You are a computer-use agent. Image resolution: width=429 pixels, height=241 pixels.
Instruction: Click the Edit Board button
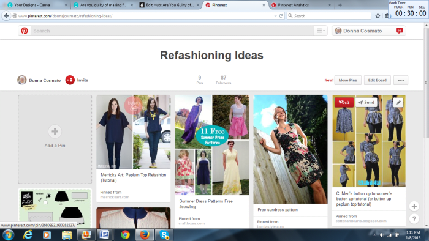(x=377, y=80)
